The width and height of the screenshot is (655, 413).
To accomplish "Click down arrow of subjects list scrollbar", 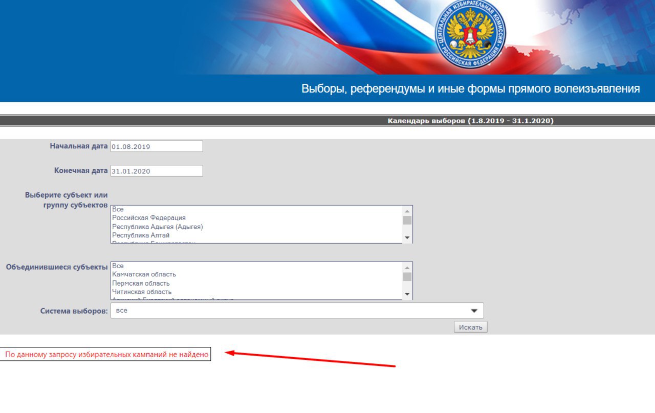I will pyautogui.click(x=407, y=238).
